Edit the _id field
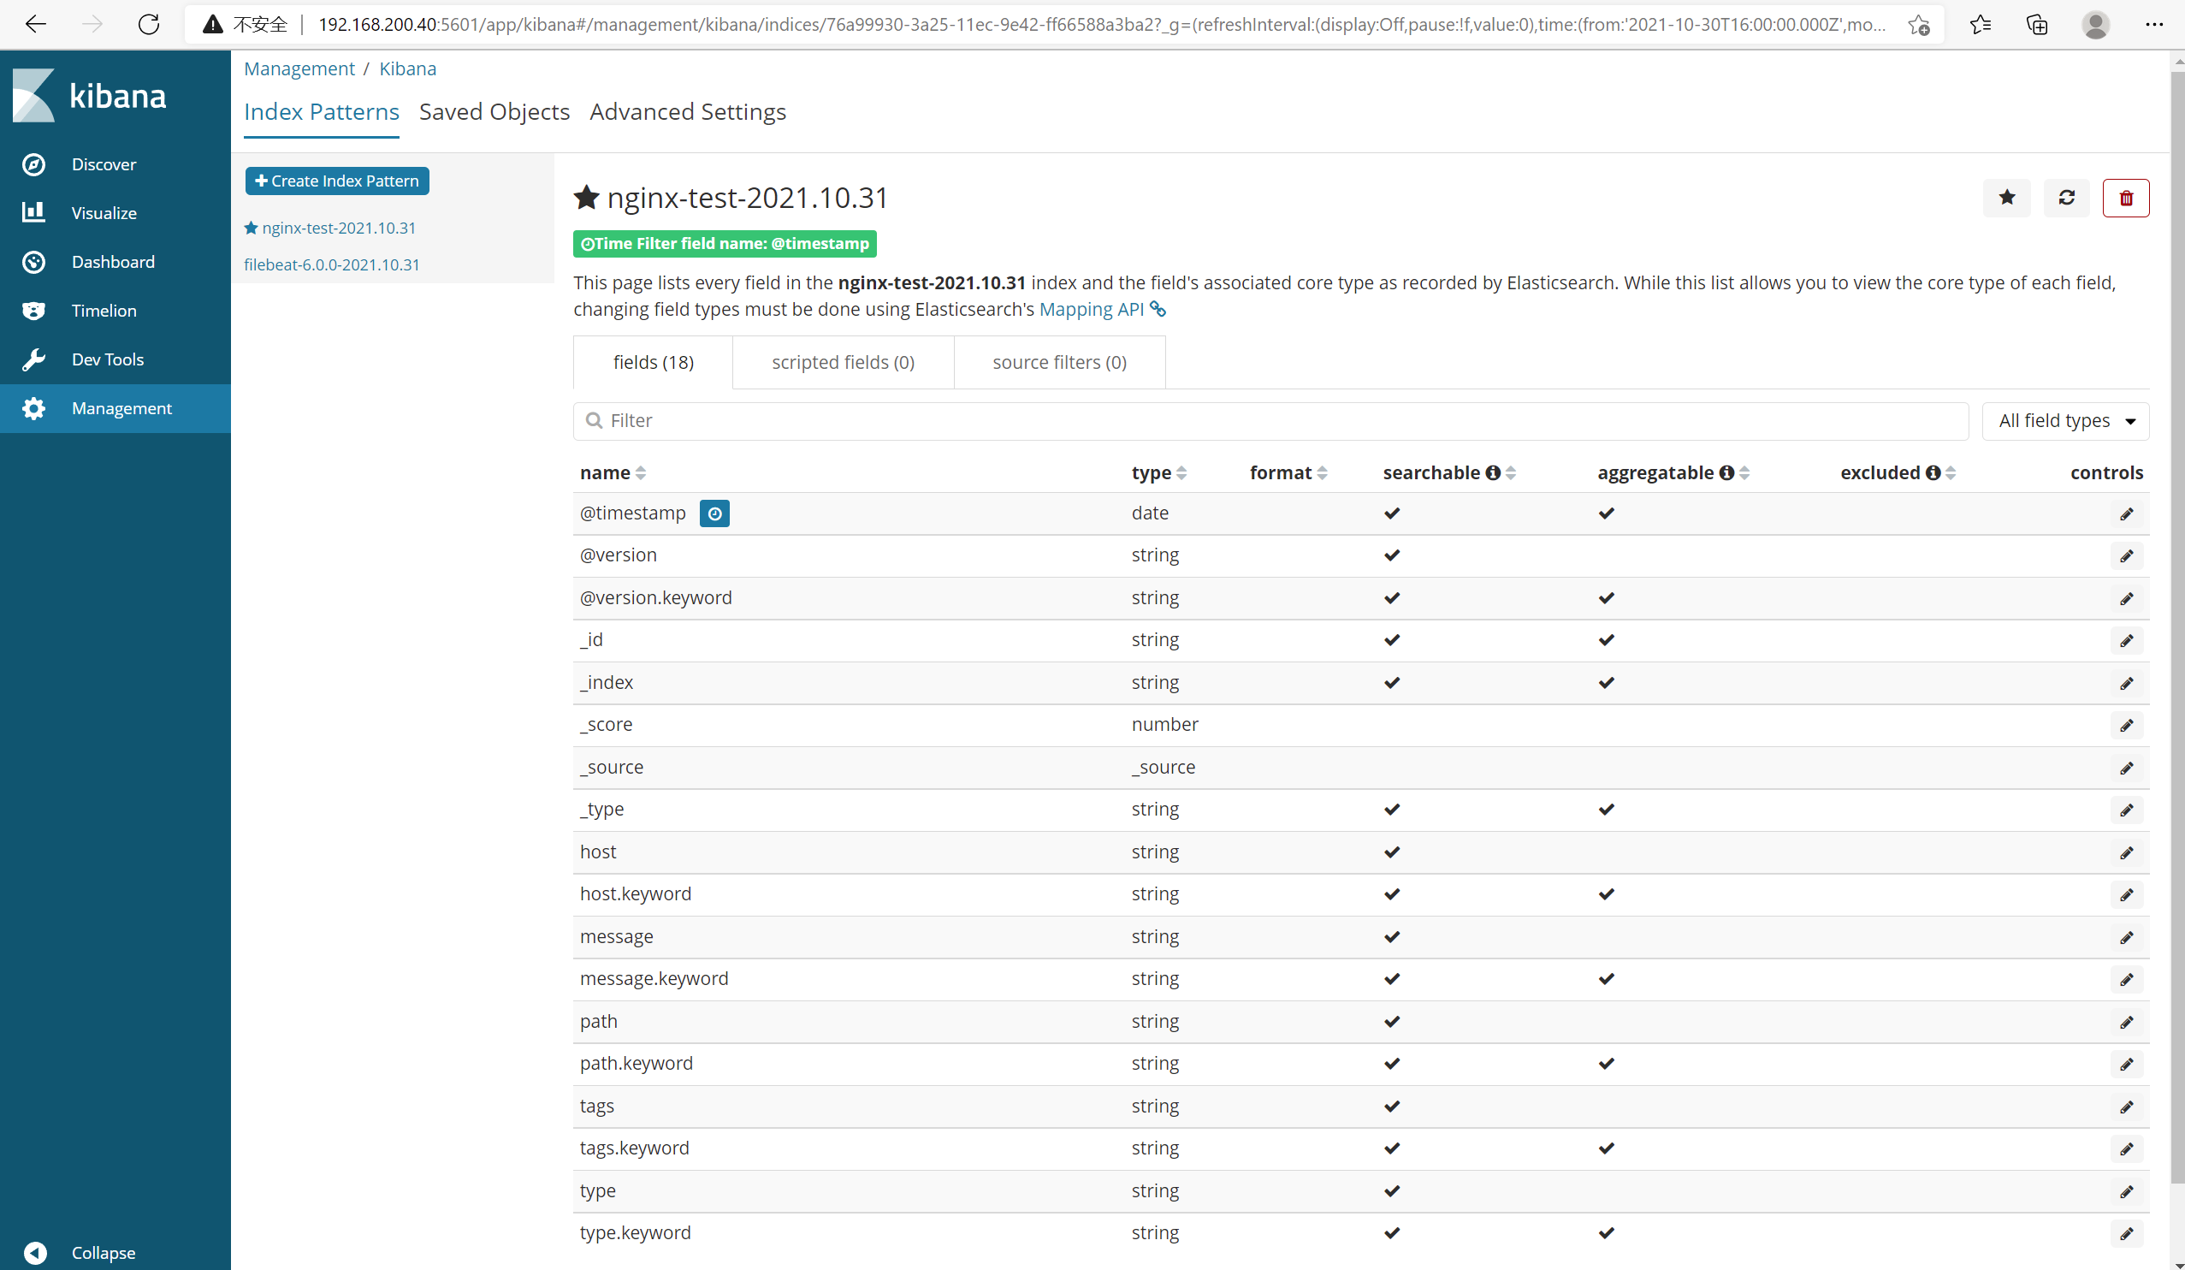The width and height of the screenshot is (2185, 1270). click(2126, 640)
